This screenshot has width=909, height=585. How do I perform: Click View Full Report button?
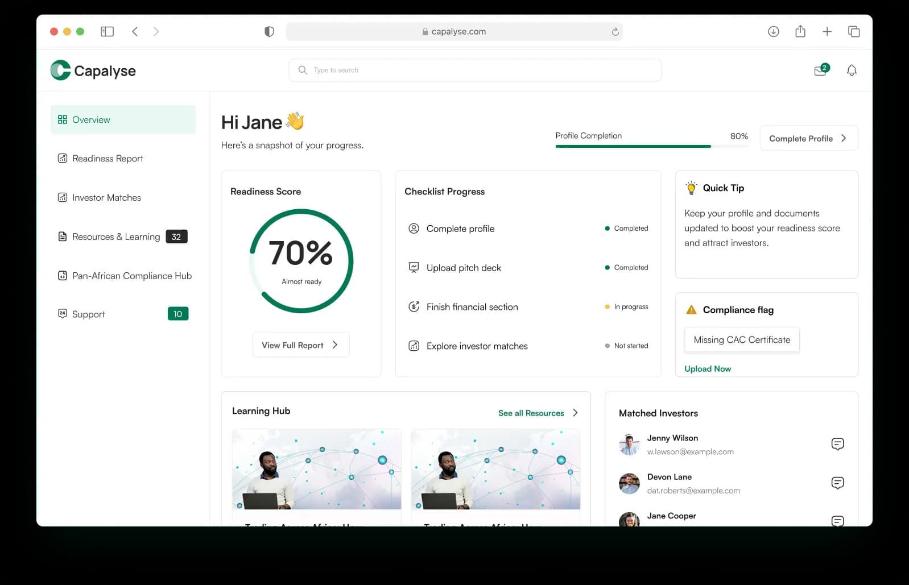301,345
